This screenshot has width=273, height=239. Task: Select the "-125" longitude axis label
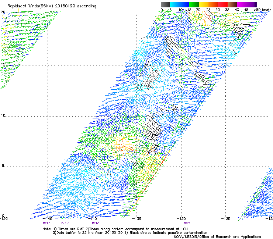[226, 218]
